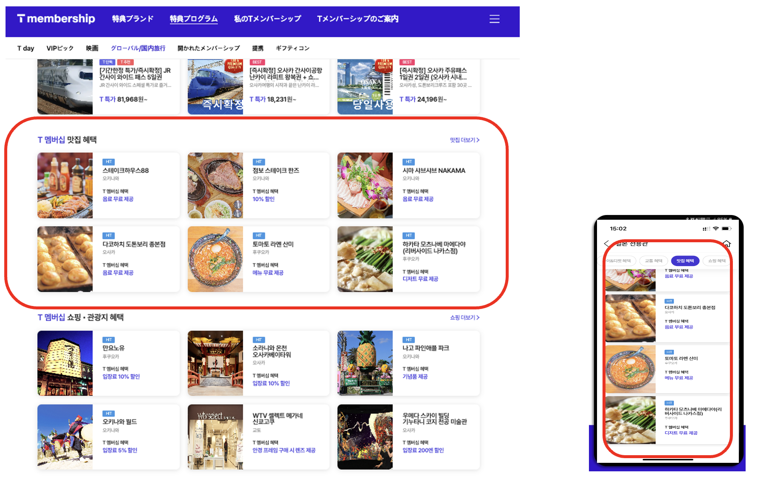Open the Tメンバーシップのご案内 menu
766x493 pixels.
[x=358, y=19]
